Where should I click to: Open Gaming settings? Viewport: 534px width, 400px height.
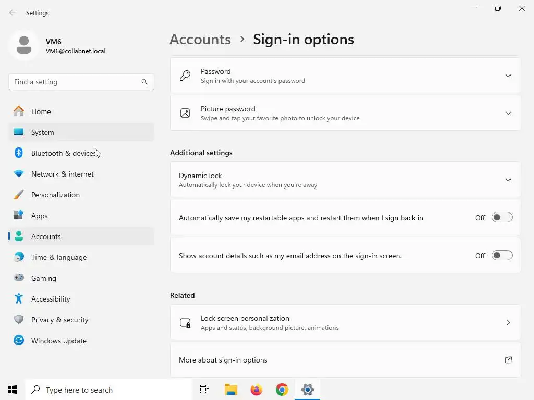81,278
